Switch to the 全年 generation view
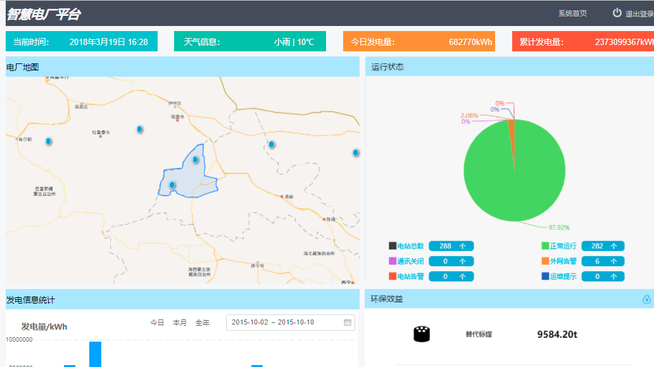The image size is (654, 367). pyautogui.click(x=203, y=323)
